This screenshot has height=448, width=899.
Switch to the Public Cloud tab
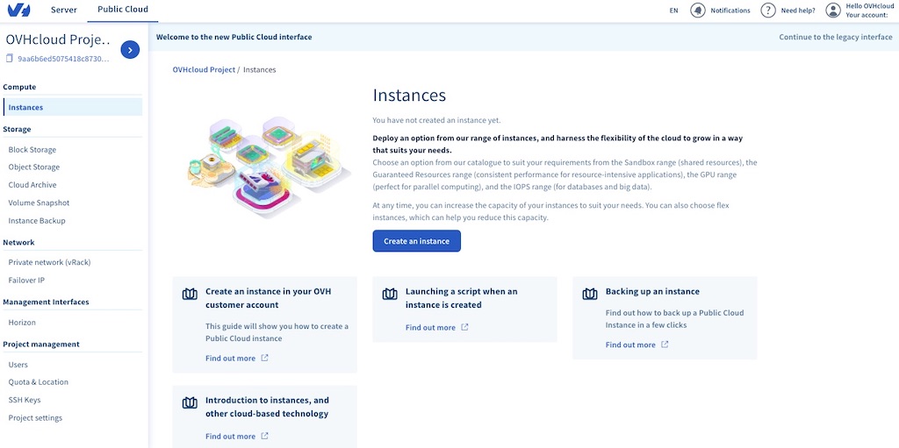click(x=123, y=10)
